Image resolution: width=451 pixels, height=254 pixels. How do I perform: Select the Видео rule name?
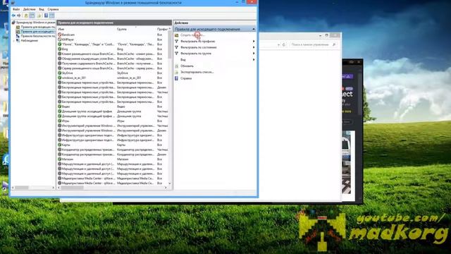click(66, 107)
